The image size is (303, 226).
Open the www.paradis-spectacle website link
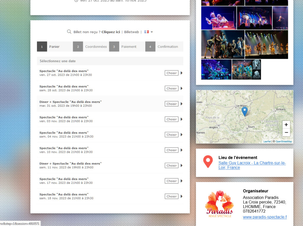click(x=265, y=217)
